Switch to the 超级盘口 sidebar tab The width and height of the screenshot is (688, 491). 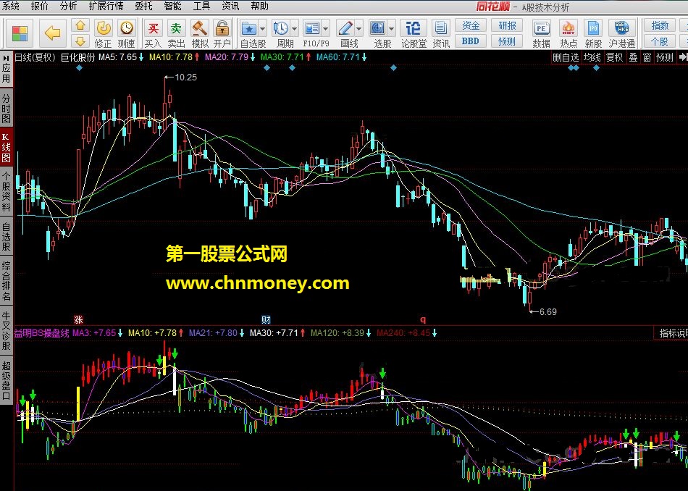[6, 380]
